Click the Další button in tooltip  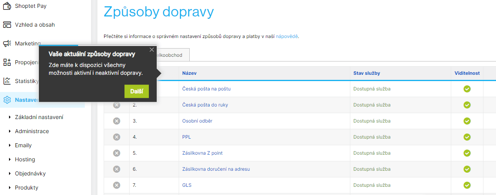137,91
